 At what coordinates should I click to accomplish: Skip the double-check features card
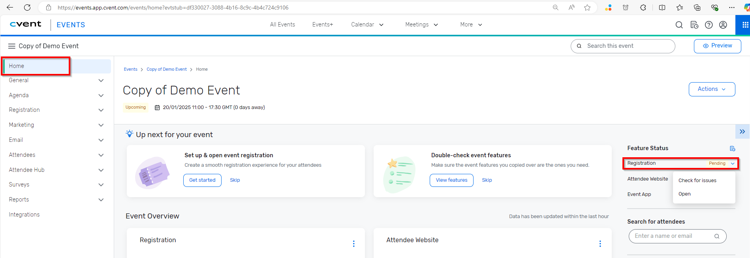[487, 180]
